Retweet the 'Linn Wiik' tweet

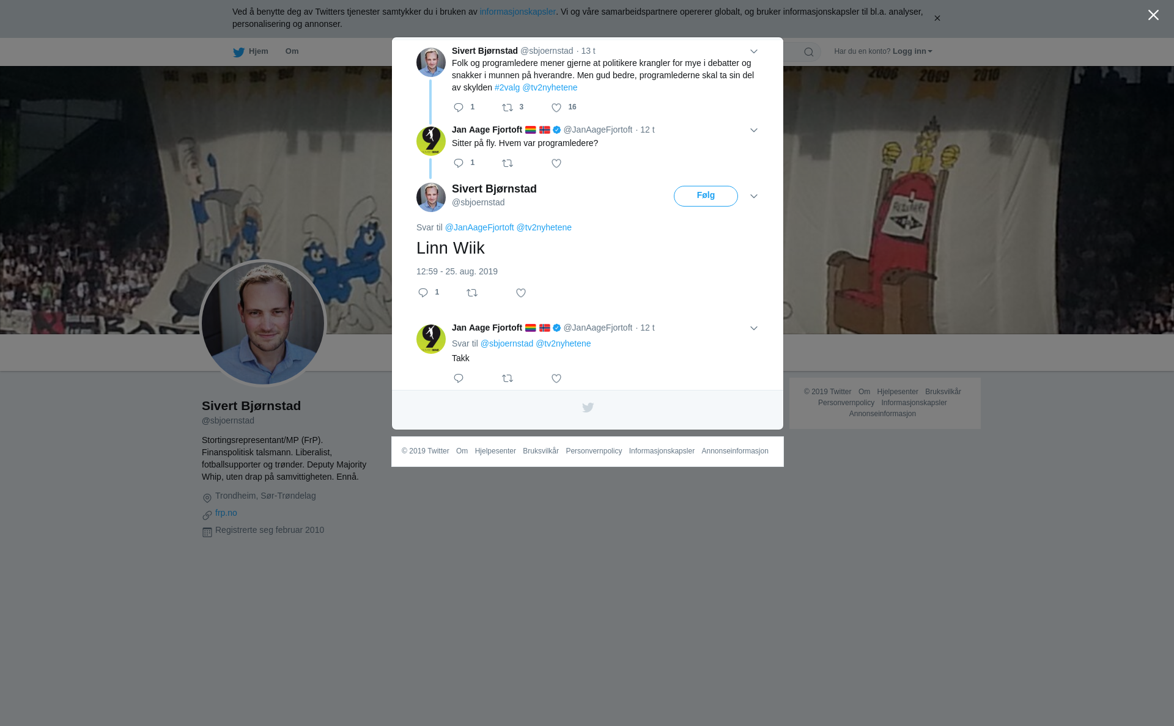[472, 293]
